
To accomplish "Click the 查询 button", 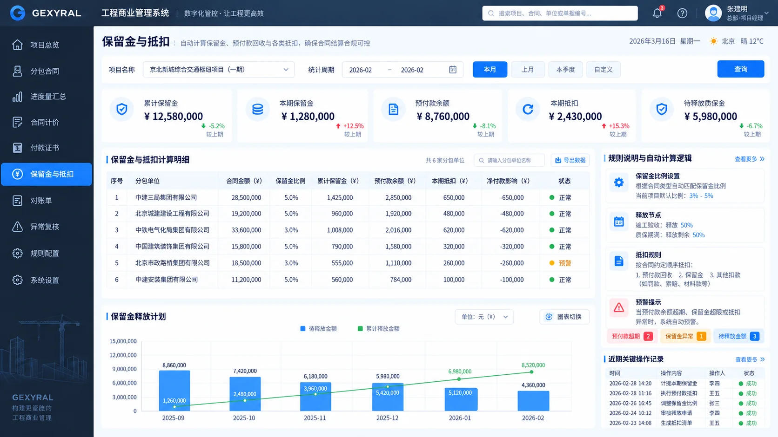I will pos(741,69).
